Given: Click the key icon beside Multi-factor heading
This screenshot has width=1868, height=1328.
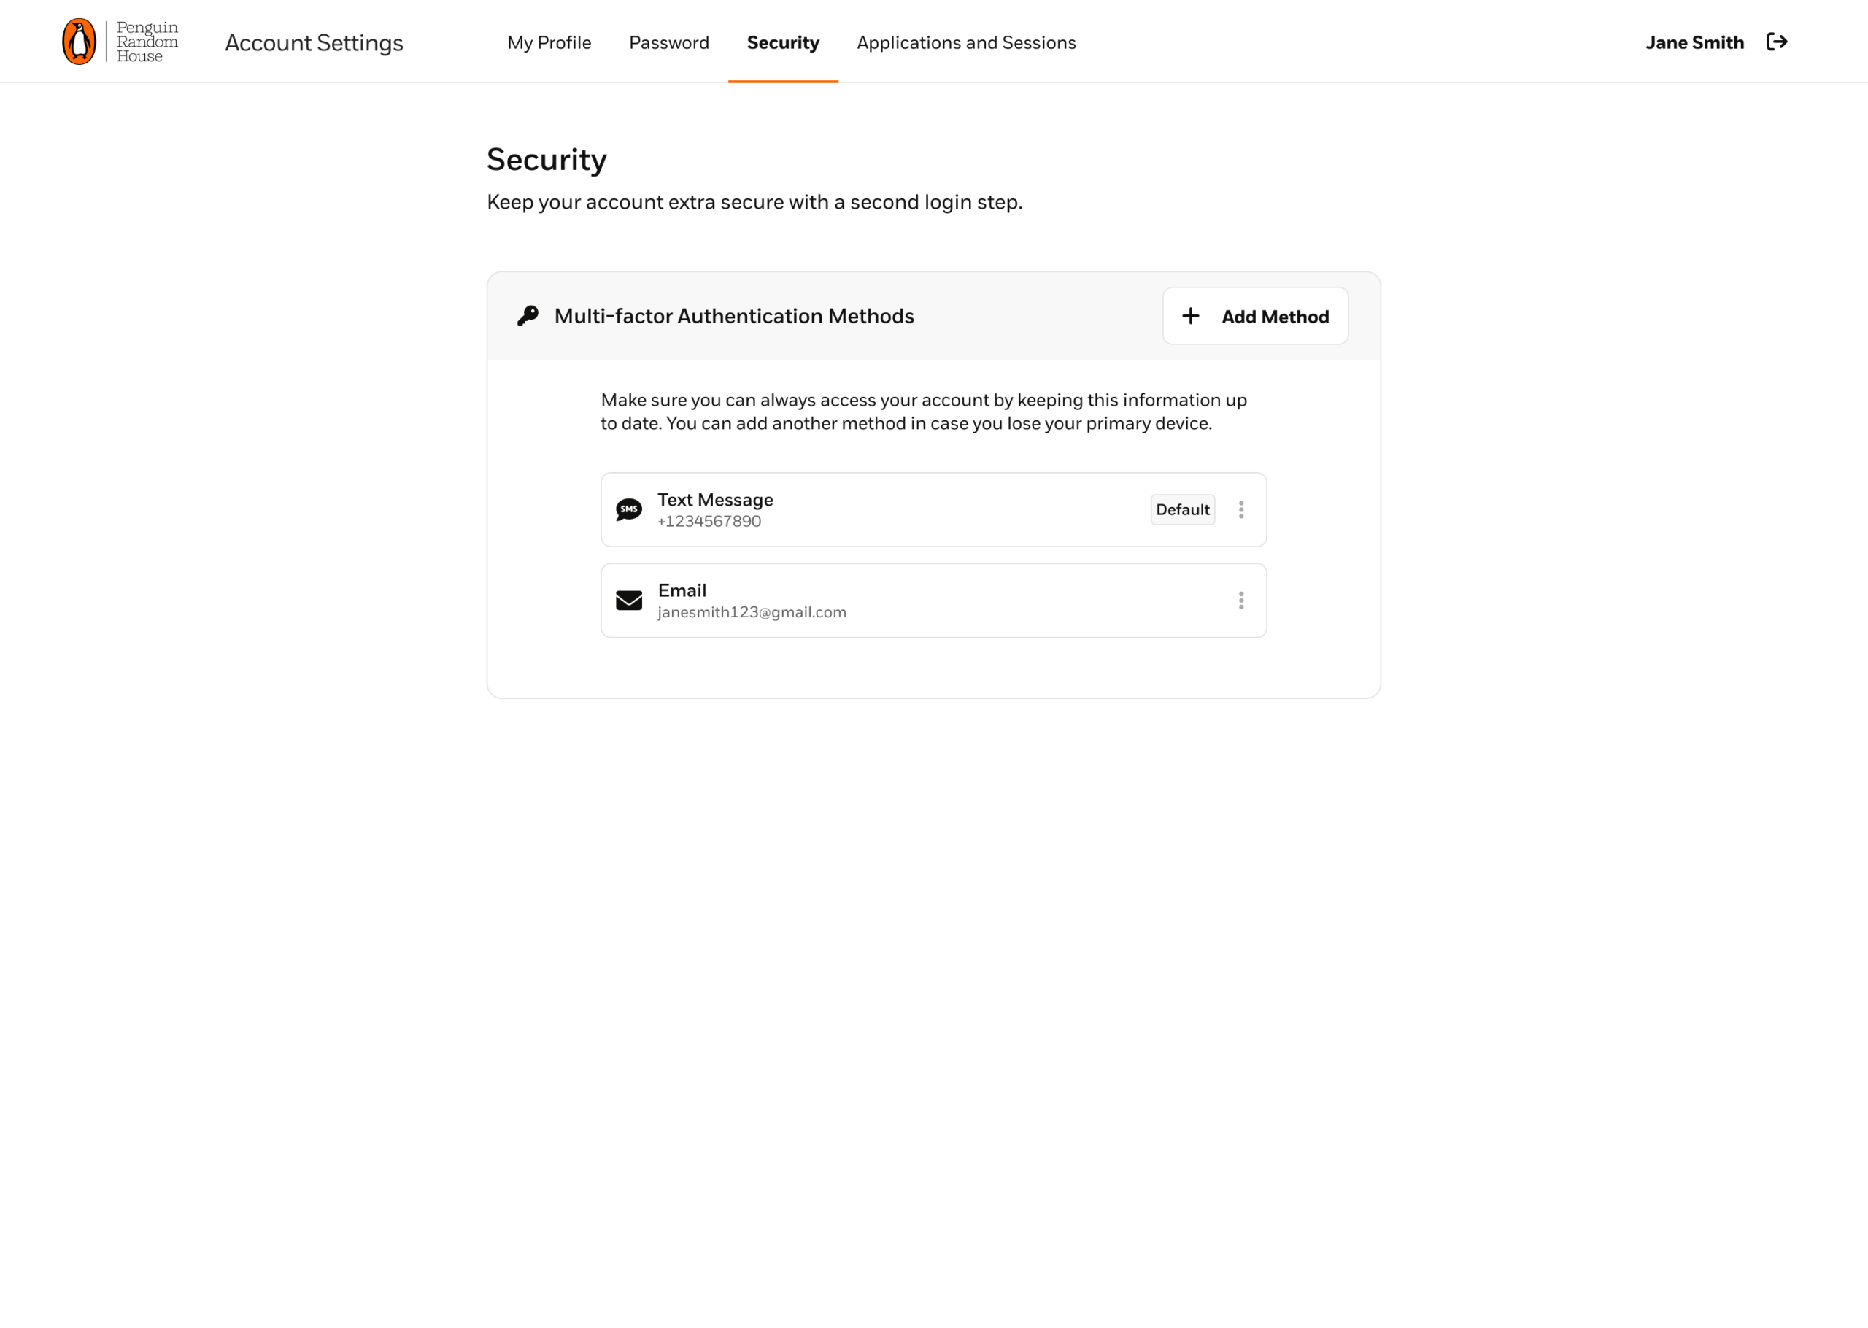Looking at the screenshot, I should 528,316.
